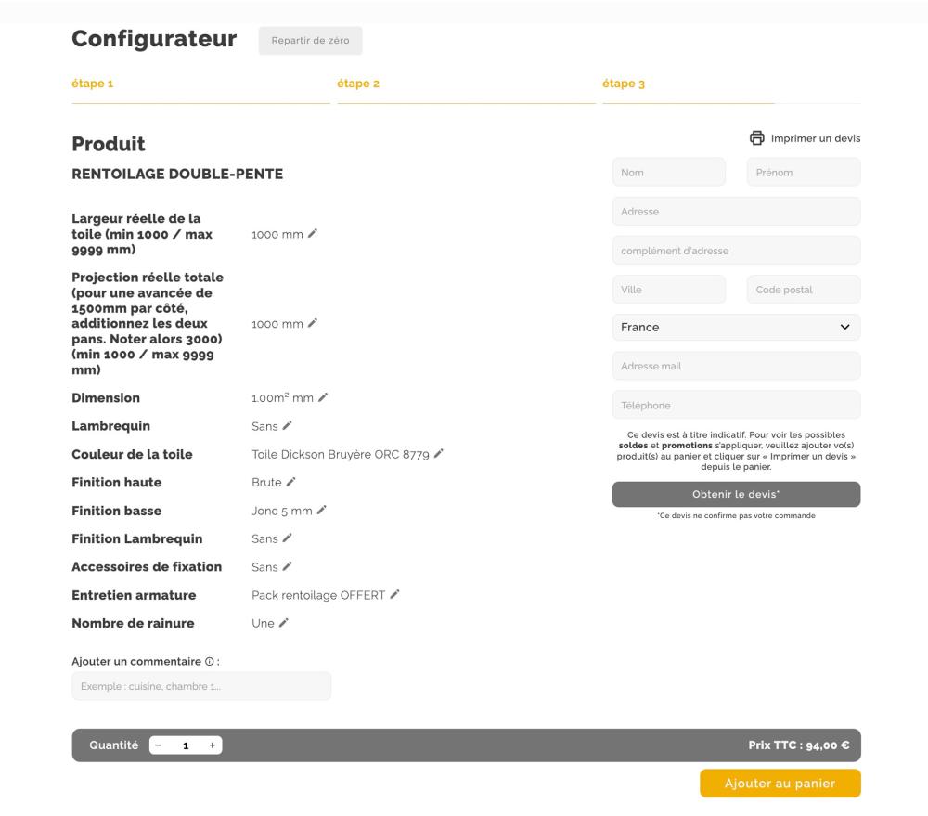Open the France country dropdown
The height and width of the screenshot is (816, 928).
coord(736,327)
